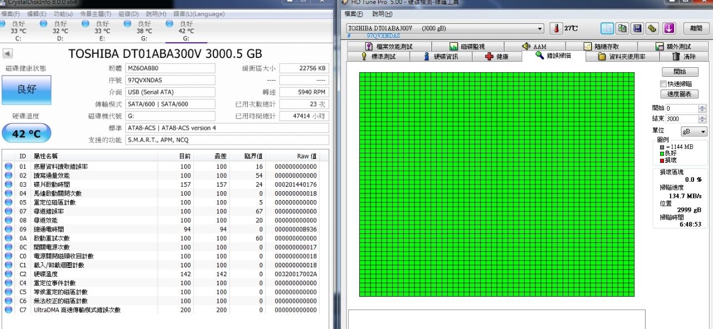Click the previous disk arrow in CrystalDiskInfo
This screenshot has height=329, width=713.
click(8, 54)
